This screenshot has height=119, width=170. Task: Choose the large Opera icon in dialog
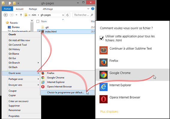(x=104, y=99)
